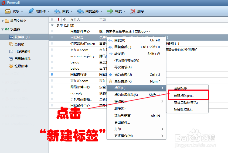The height and width of the screenshot is (153, 228).
Task: Choose 作为附件转发(W) from context menu
Action: 136,61
